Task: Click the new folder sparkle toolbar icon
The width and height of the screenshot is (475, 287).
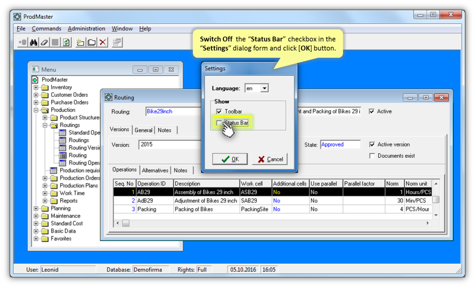Action: coord(80,42)
